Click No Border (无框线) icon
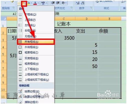 point(20,36)
